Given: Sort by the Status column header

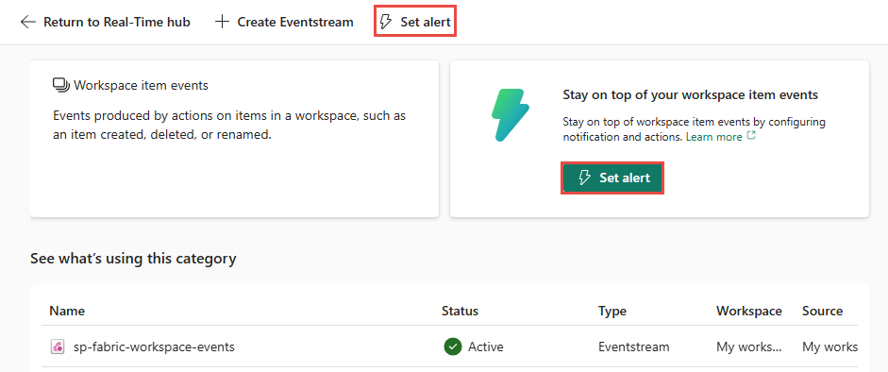Looking at the screenshot, I should pos(460,311).
